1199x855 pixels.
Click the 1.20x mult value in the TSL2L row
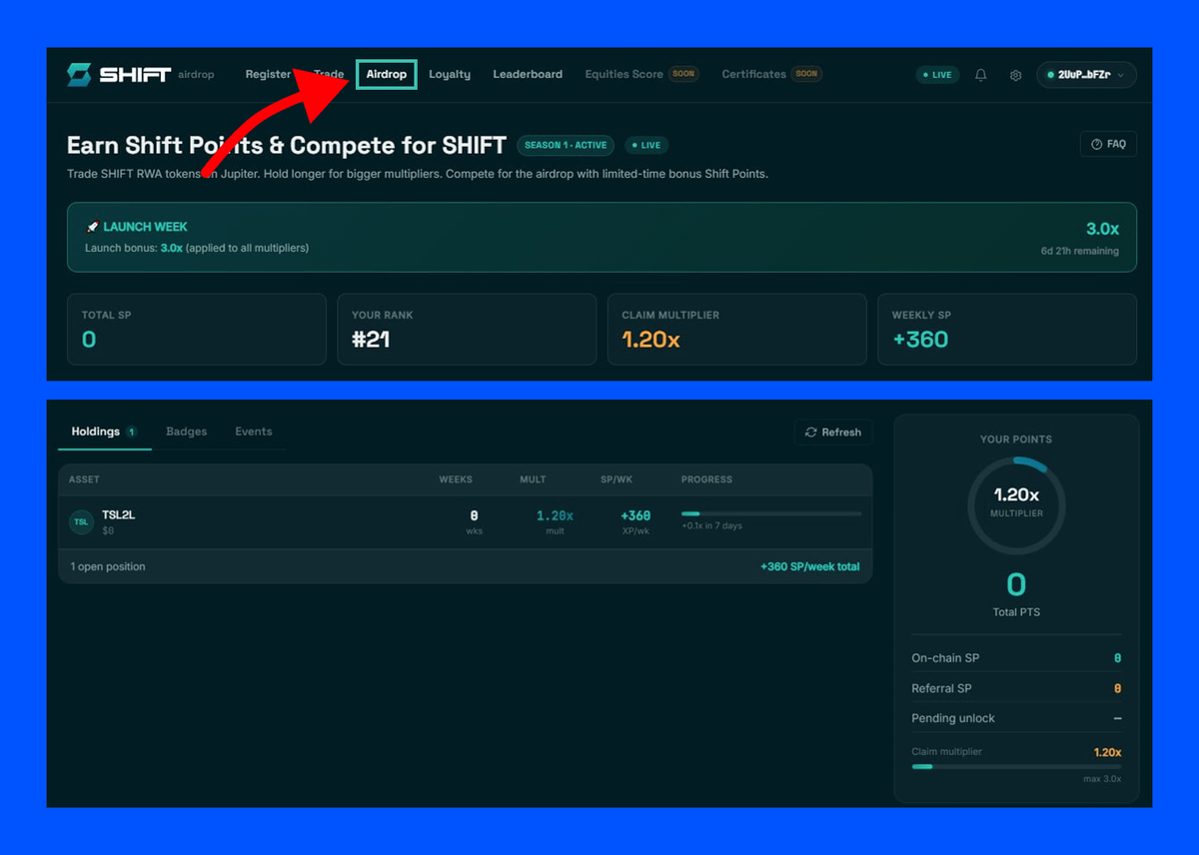pos(555,515)
